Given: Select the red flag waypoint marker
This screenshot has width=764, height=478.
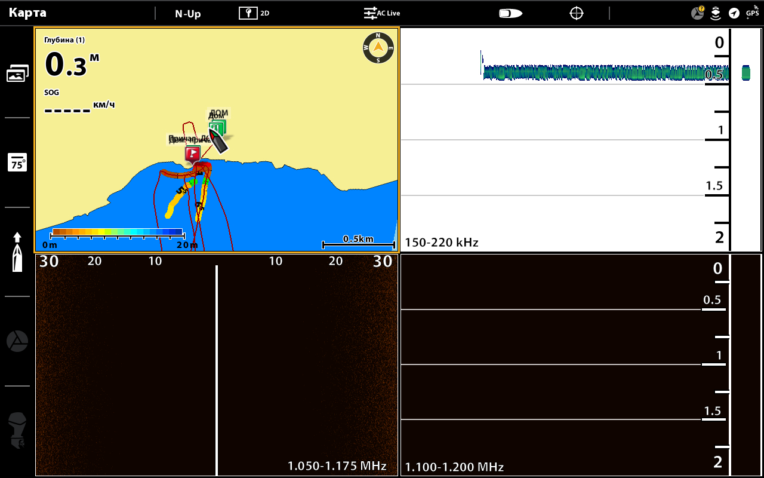Looking at the screenshot, I should [x=192, y=154].
